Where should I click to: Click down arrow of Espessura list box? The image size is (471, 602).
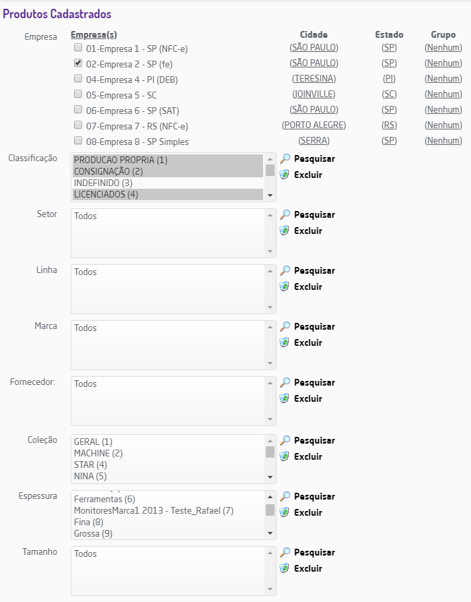270,533
